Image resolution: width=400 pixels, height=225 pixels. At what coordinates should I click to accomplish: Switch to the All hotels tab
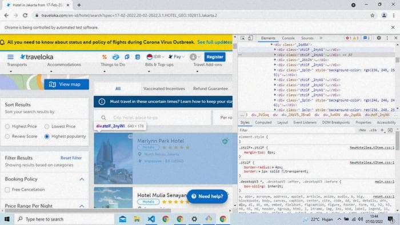click(118, 89)
